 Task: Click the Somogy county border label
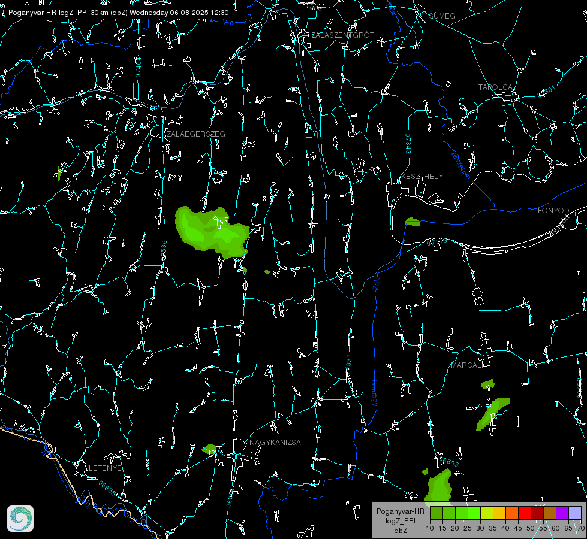click(374, 393)
